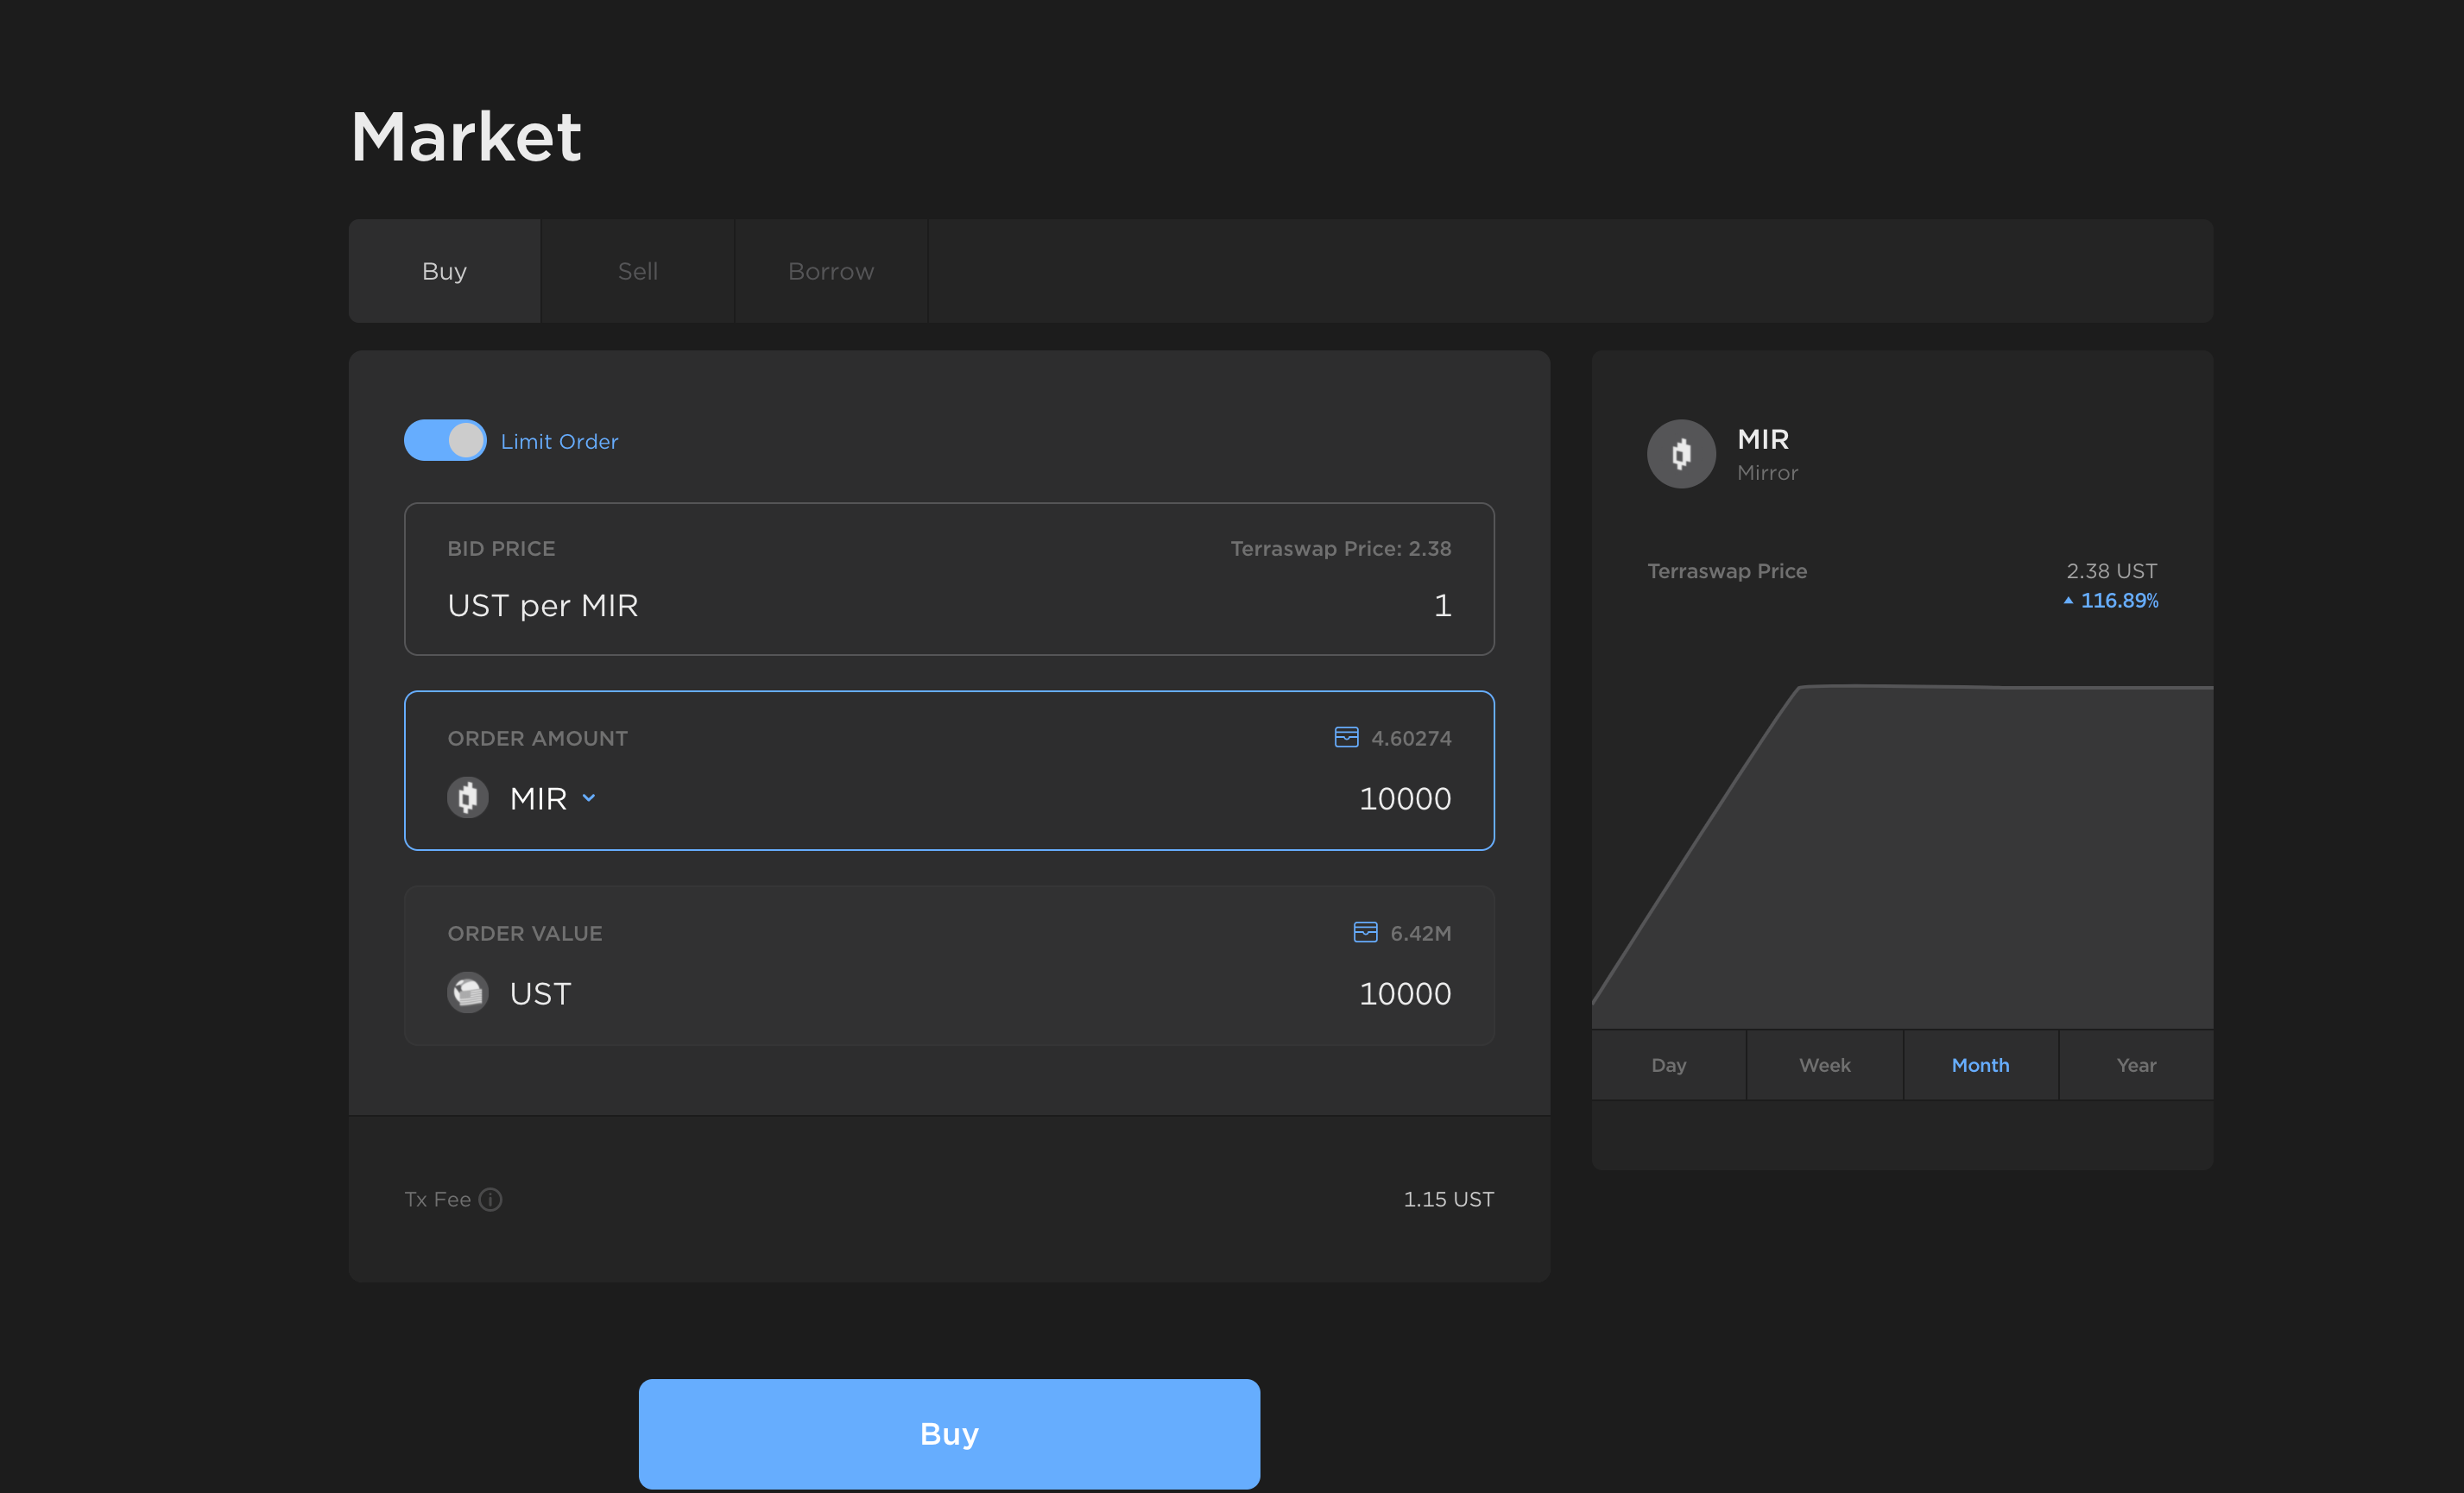The height and width of the screenshot is (1493, 2464).
Task: Expand the MIR asset dropdown chevron
Action: pos(589,797)
